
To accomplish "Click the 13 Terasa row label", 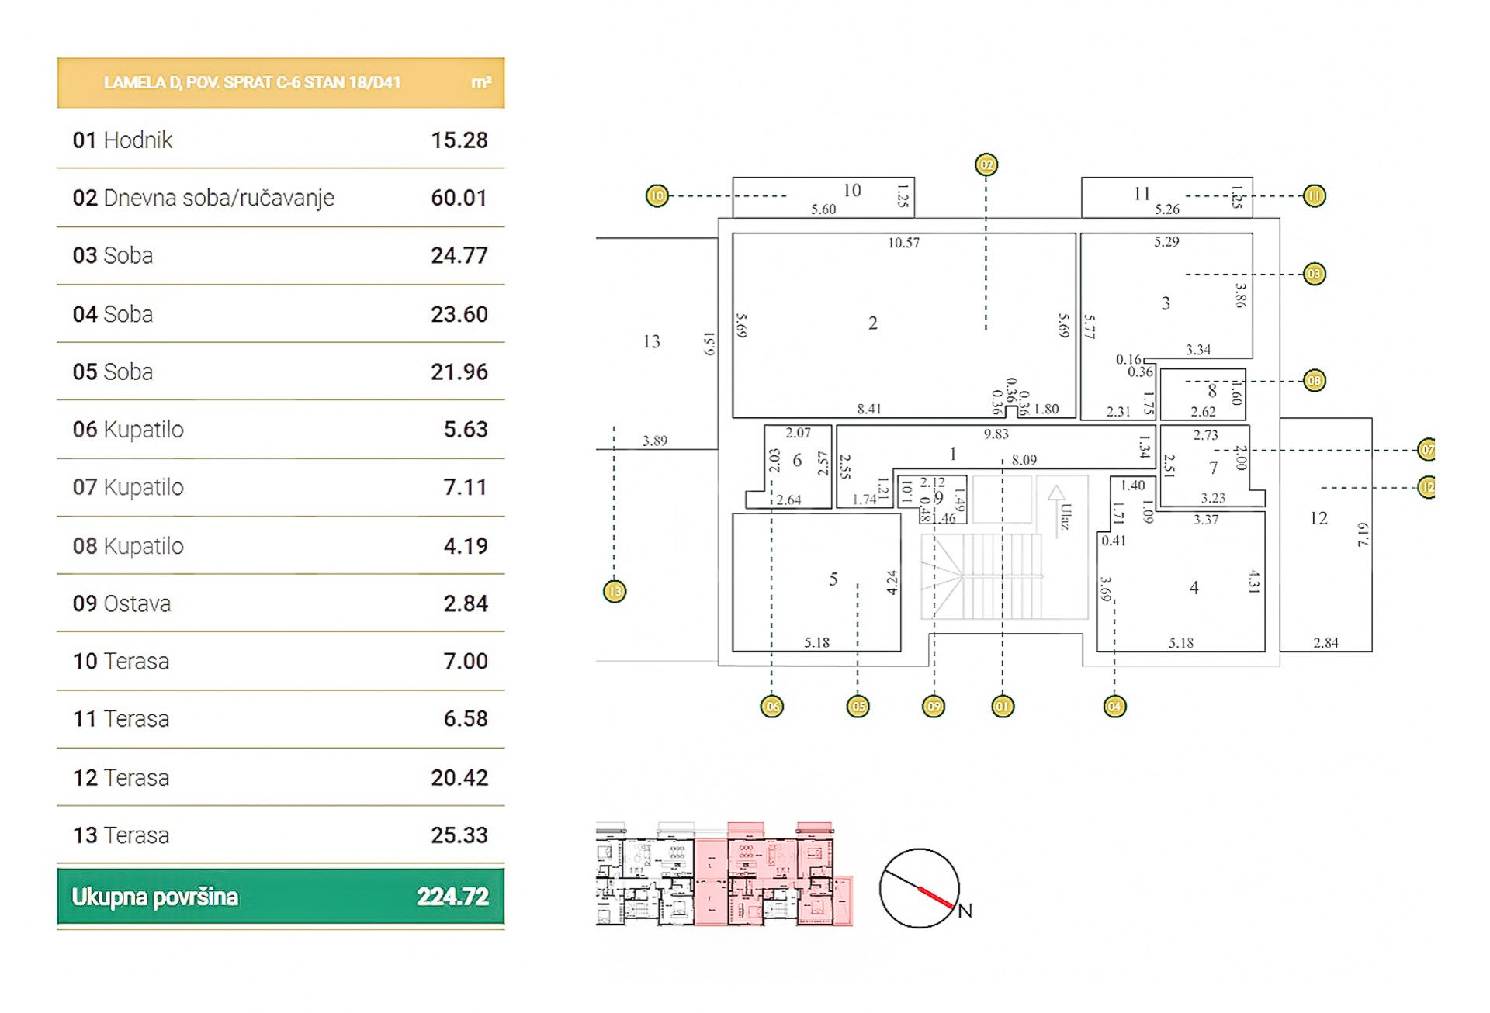I will (121, 835).
